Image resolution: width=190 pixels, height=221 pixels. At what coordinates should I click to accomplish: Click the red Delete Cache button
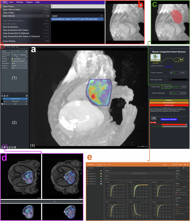pyautogui.click(x=169, y=105)
